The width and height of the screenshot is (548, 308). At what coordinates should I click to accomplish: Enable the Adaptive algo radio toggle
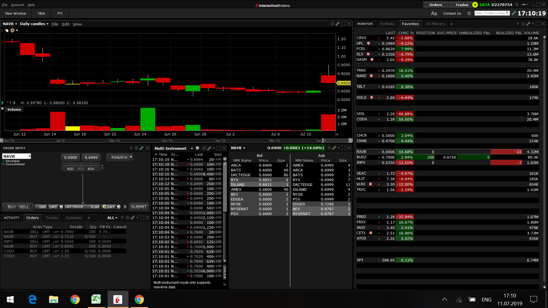109,156
